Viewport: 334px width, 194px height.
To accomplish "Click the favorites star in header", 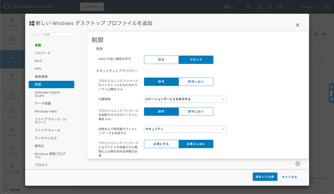I will pyautogui.click(x=269, y=7).
